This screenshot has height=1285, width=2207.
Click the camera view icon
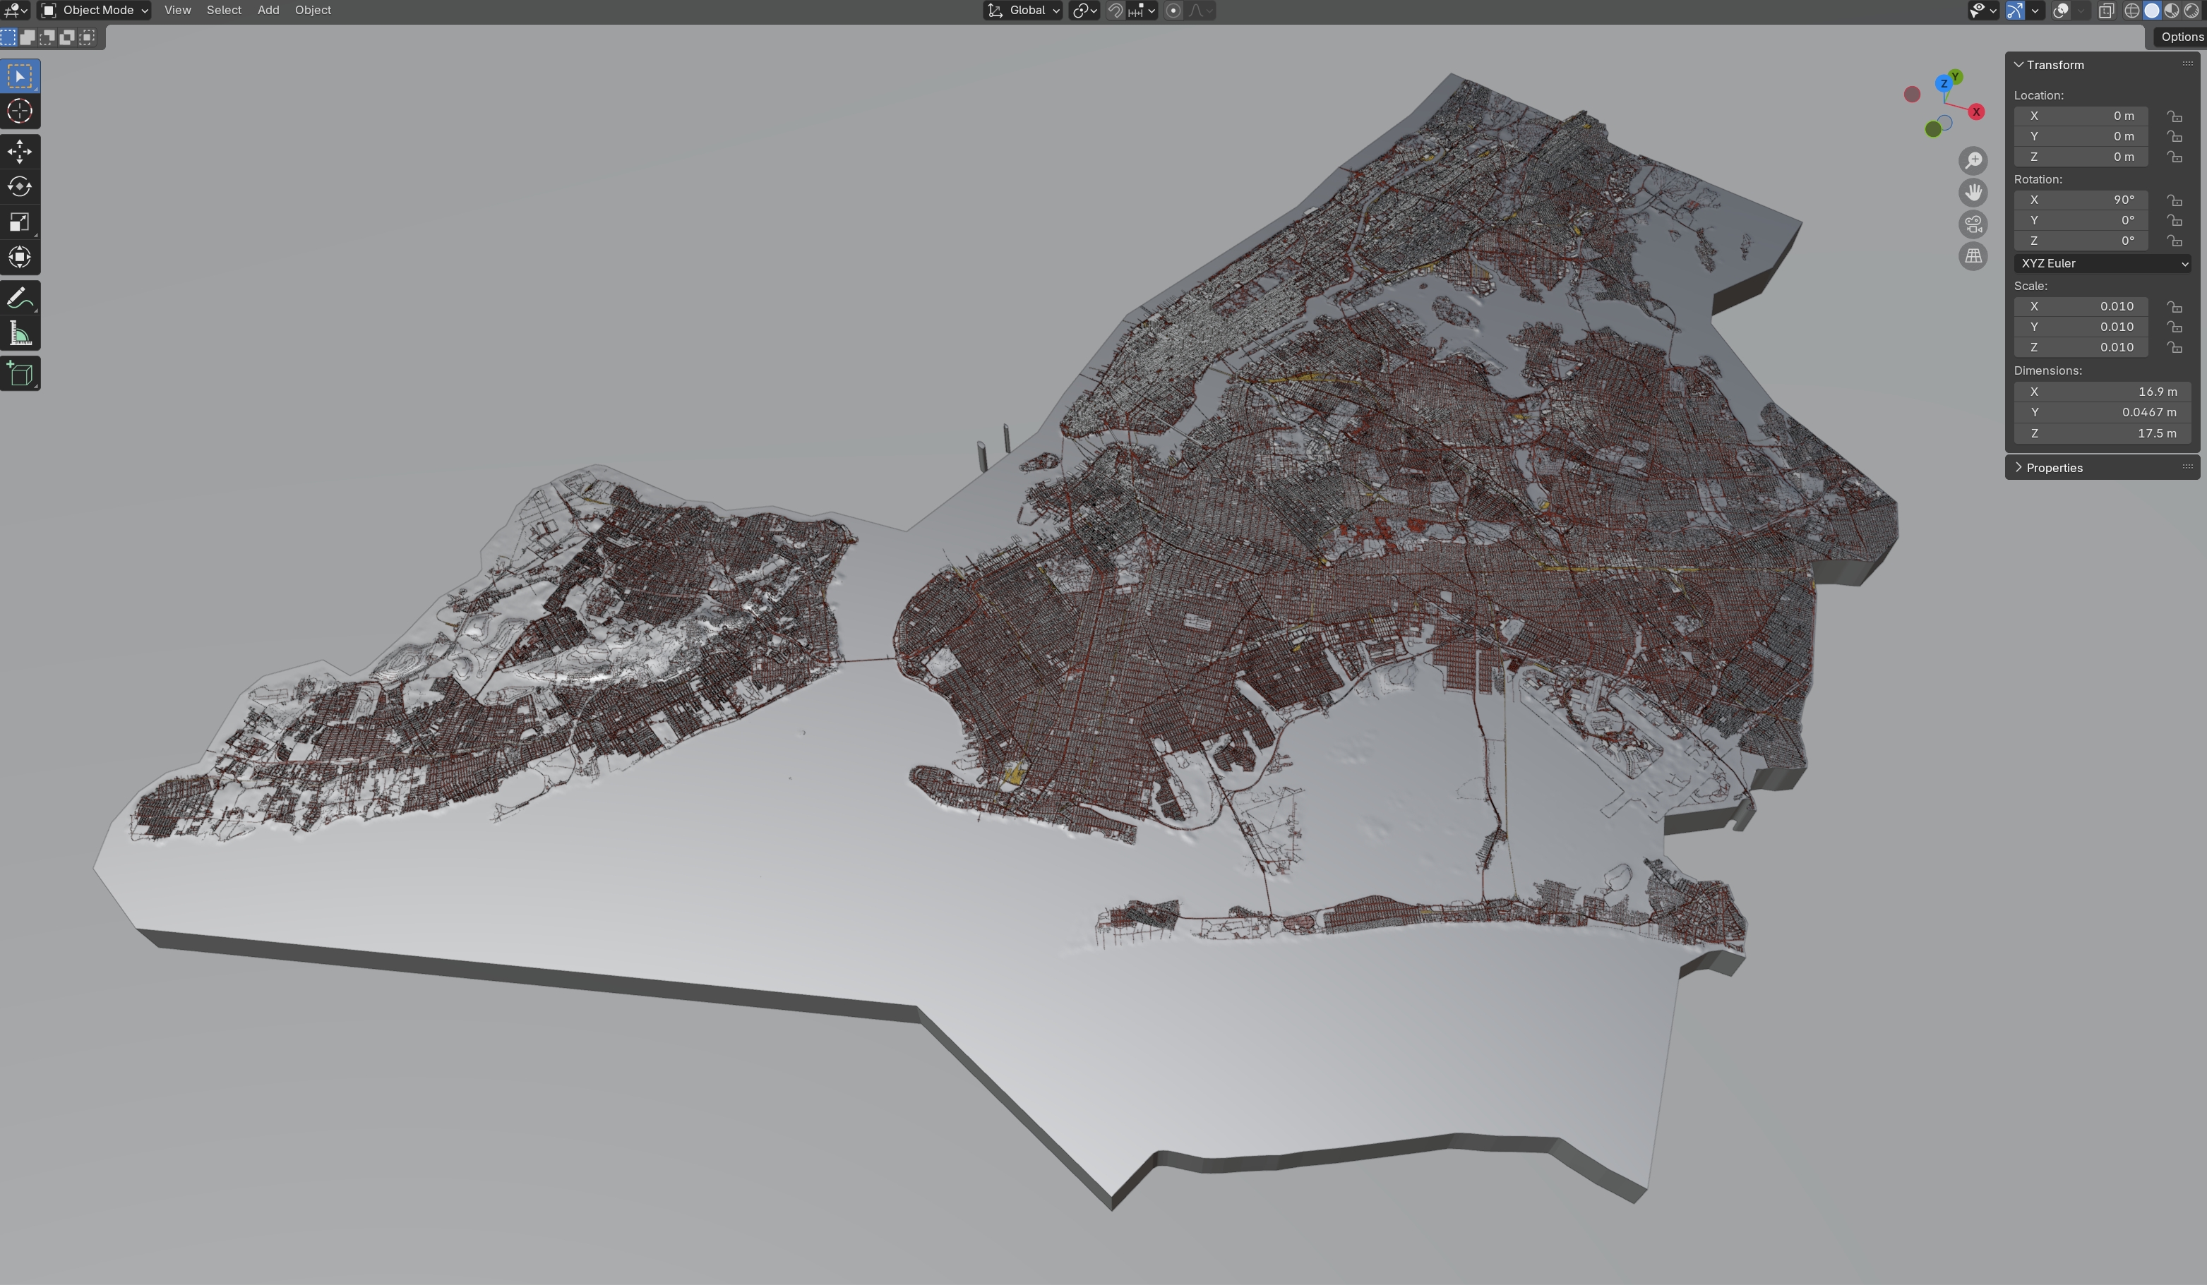[1973, 224]
